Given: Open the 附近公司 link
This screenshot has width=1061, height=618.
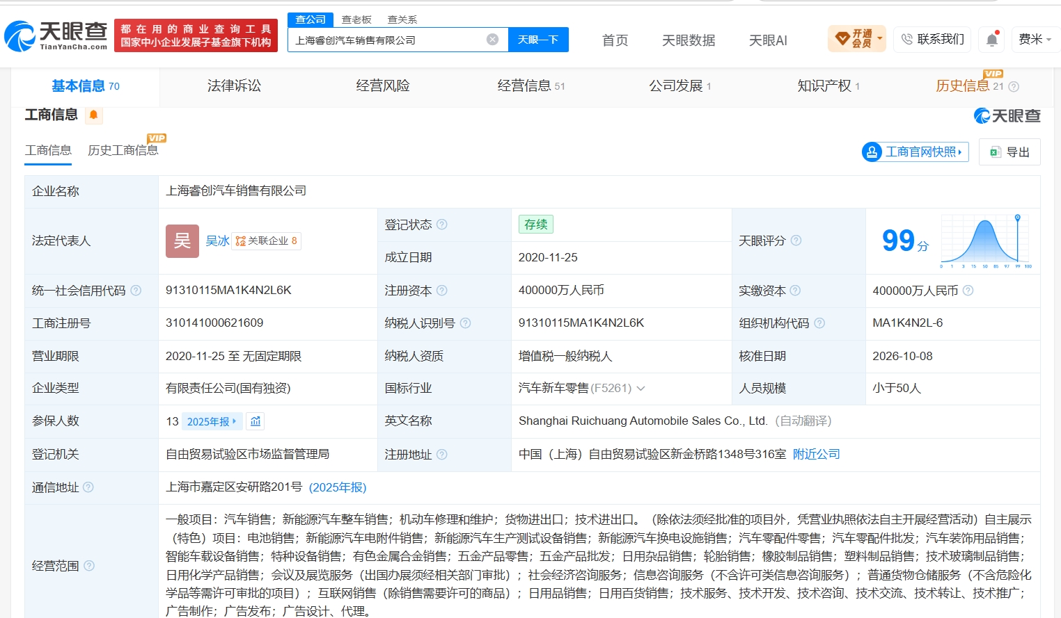Looking at the screenshot, I should pos(816,454).
